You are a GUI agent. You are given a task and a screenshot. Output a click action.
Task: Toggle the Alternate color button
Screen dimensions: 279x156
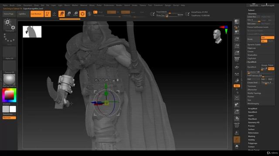(9, 118)
